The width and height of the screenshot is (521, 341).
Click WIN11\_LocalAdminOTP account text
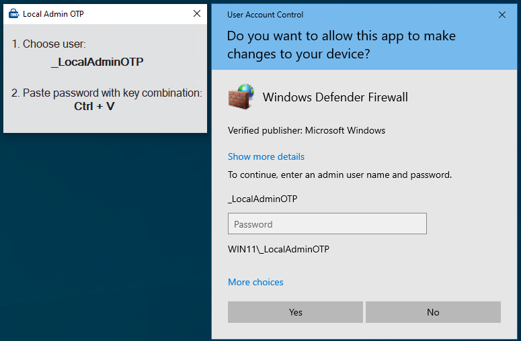pyautogui.click(x=278, y=249)
